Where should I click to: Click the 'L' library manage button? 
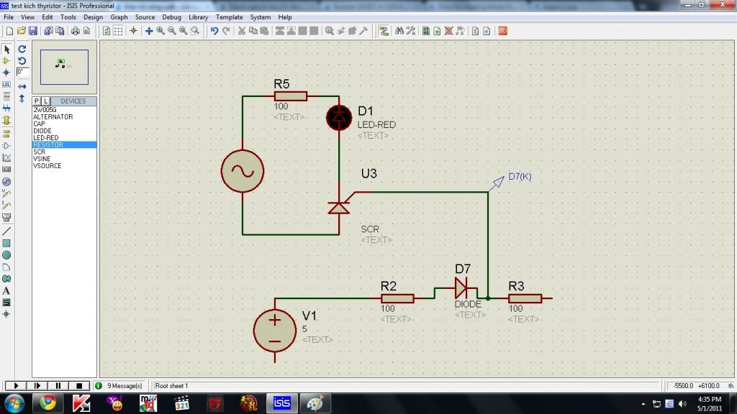(45, 101)
